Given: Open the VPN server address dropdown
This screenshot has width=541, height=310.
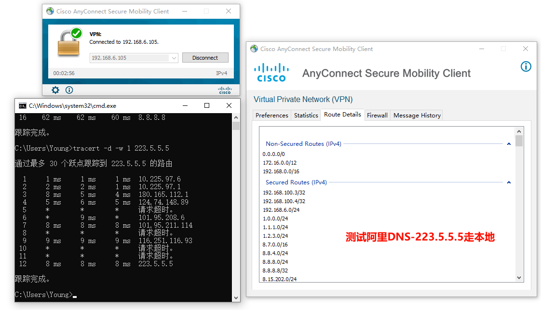Looking at the screenshot, I should pyautogui.click(x=174, y=58).
